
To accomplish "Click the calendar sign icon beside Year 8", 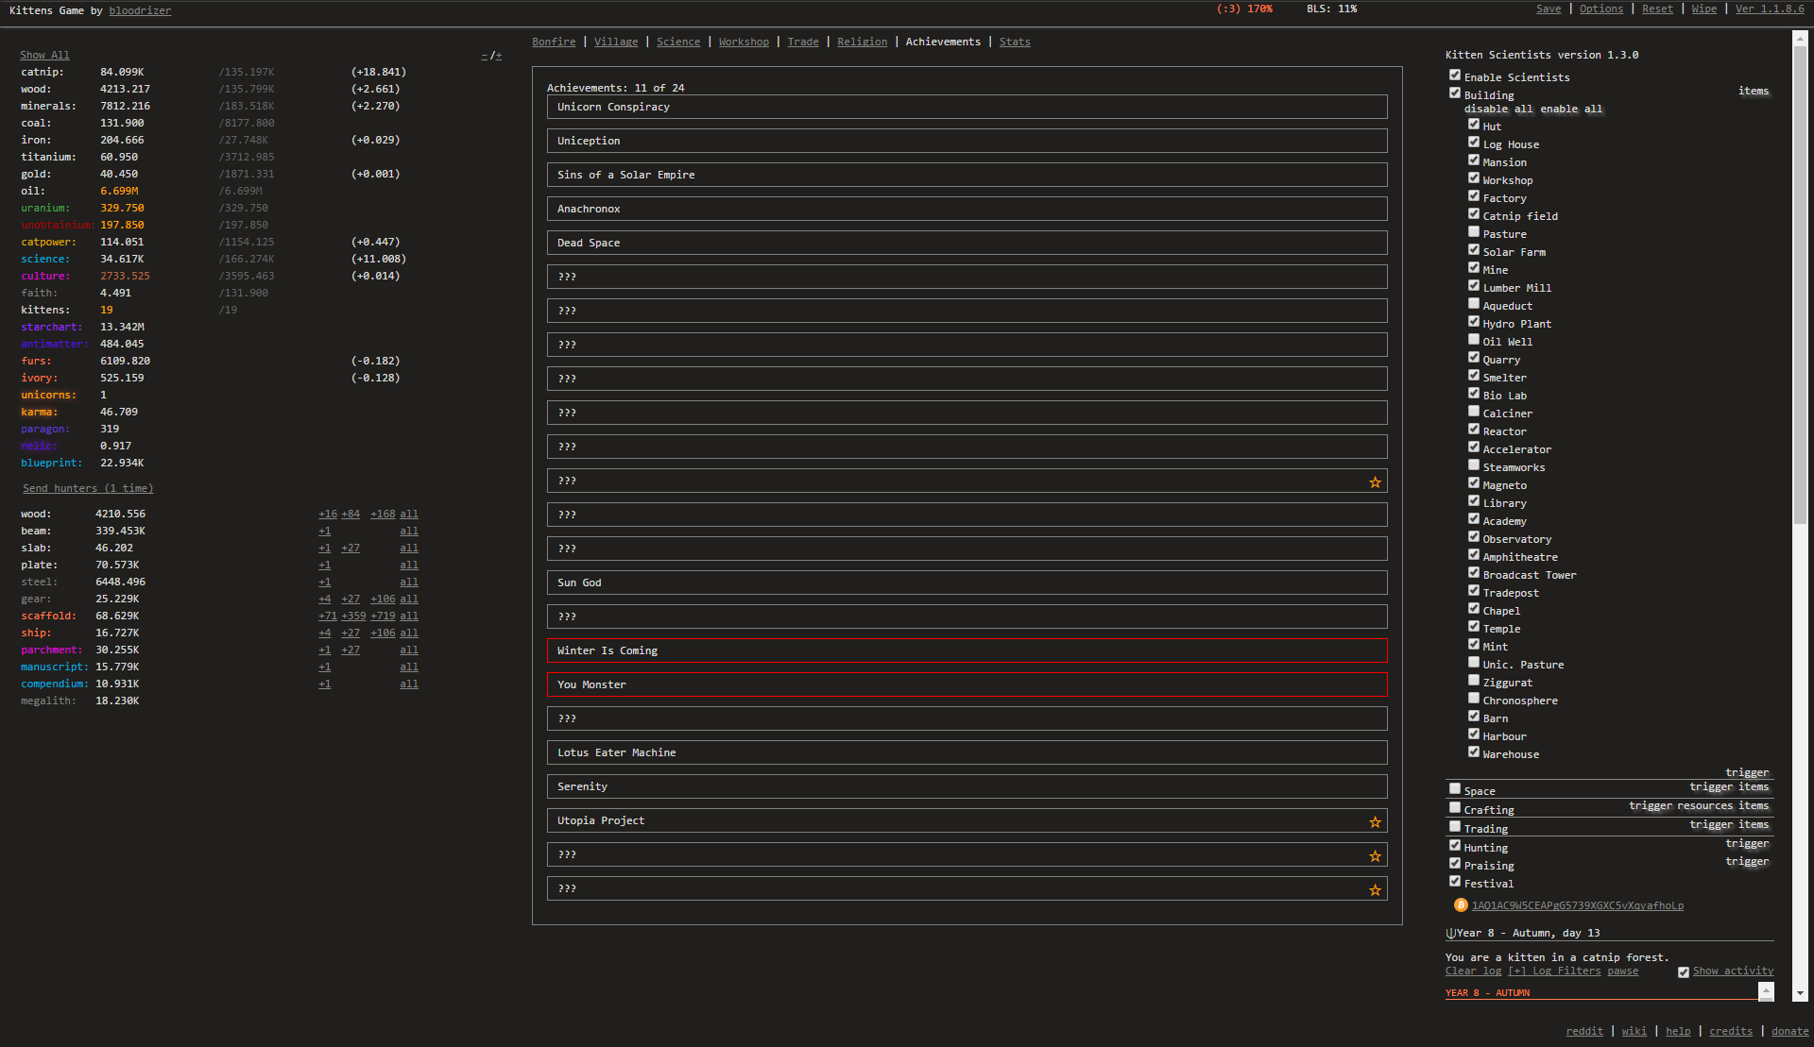I will click(1450, 934).
